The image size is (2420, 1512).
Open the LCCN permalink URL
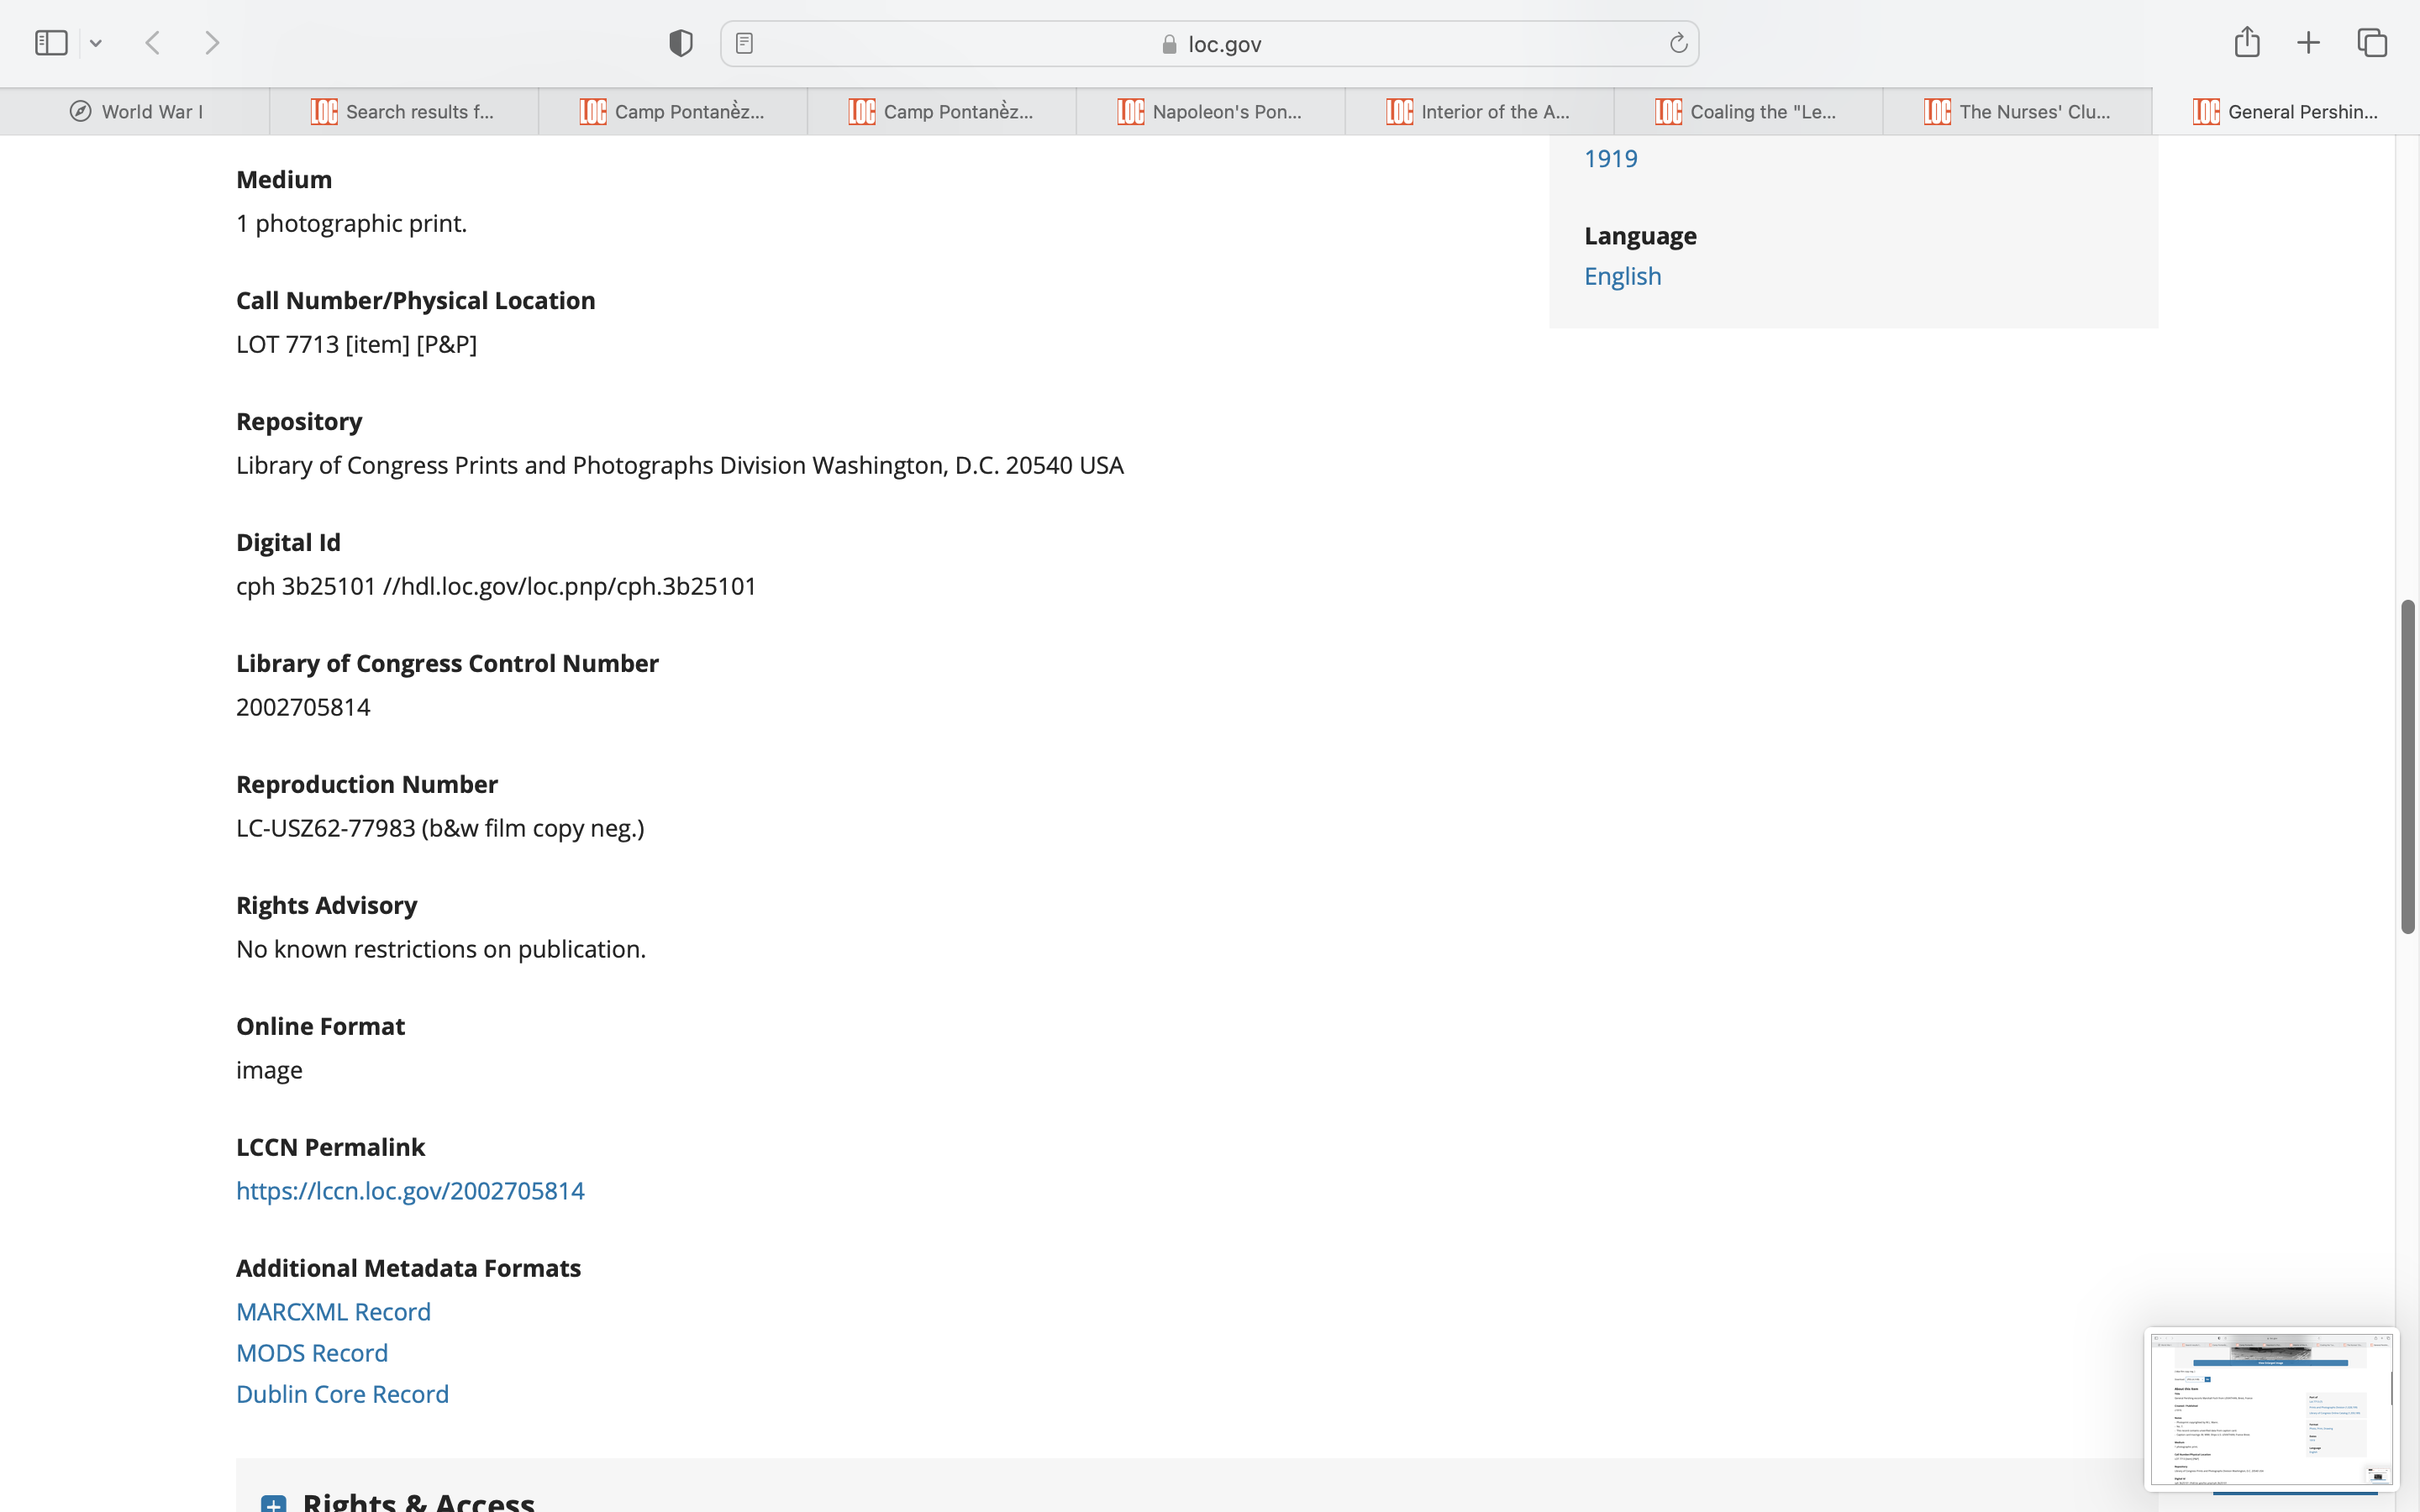tap(410, 1190)
